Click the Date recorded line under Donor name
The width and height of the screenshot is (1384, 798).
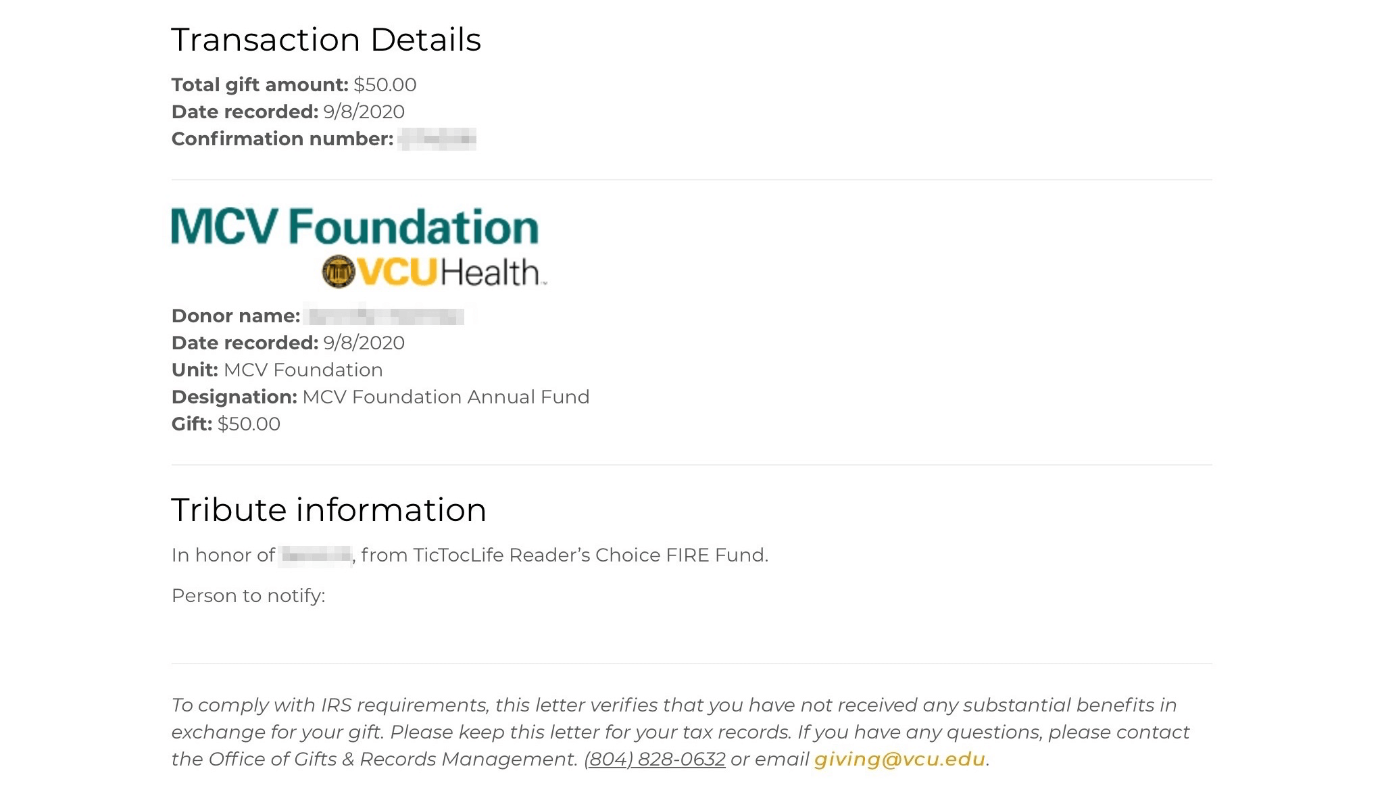click(288, 343)
